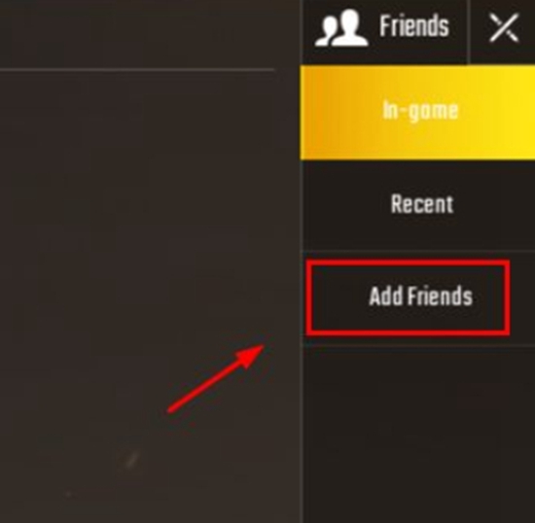Click the dark header area left of Friends
This screenshot has height=523, width=535.
[x=150, y=33]
